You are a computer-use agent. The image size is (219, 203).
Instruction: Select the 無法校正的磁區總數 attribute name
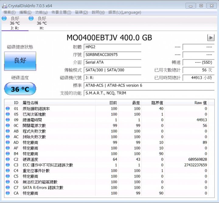[x=40, y=182]
